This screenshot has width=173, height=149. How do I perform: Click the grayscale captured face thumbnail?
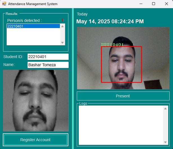36,100
